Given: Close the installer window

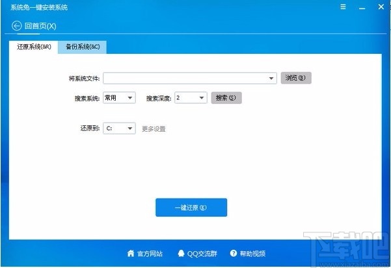Looking at the screenshot, I should (x=381, y=6).
